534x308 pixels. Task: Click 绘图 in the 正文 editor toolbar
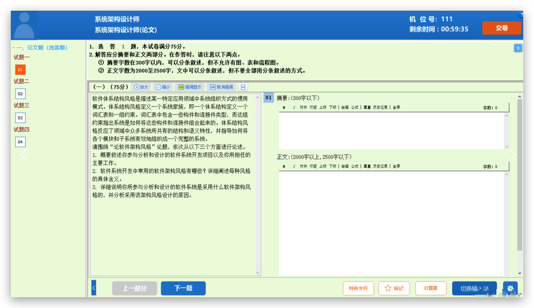click(x=345, y=166)
